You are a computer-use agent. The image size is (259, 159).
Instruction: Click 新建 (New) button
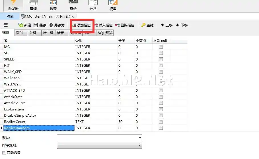(x=24, y=25)
